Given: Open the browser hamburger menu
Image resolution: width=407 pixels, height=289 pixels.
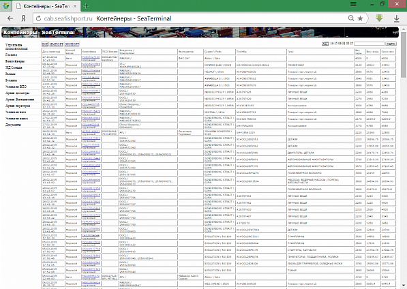Looking at the screenshot, I should [353, 4].
